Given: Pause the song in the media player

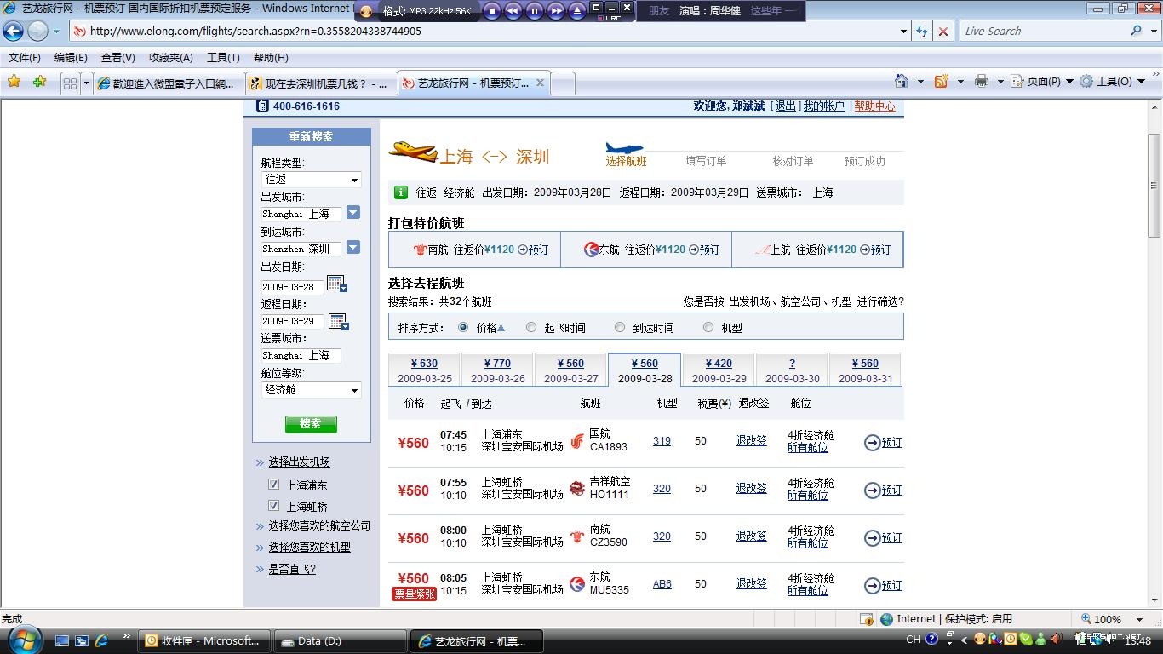Looking at the screenshot, I should pyautogui.click(x=535, y=11).
